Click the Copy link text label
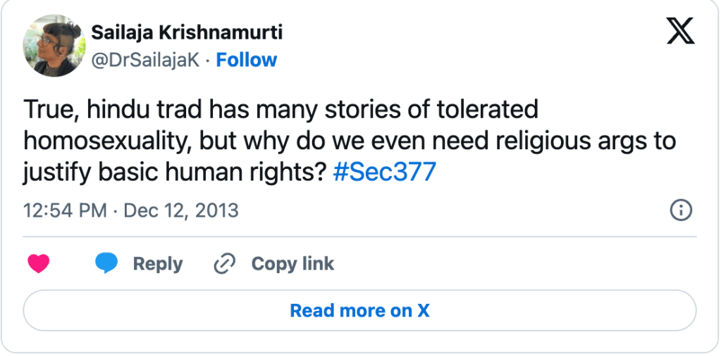Screen dimensions: 721x356 coord(292,264)
